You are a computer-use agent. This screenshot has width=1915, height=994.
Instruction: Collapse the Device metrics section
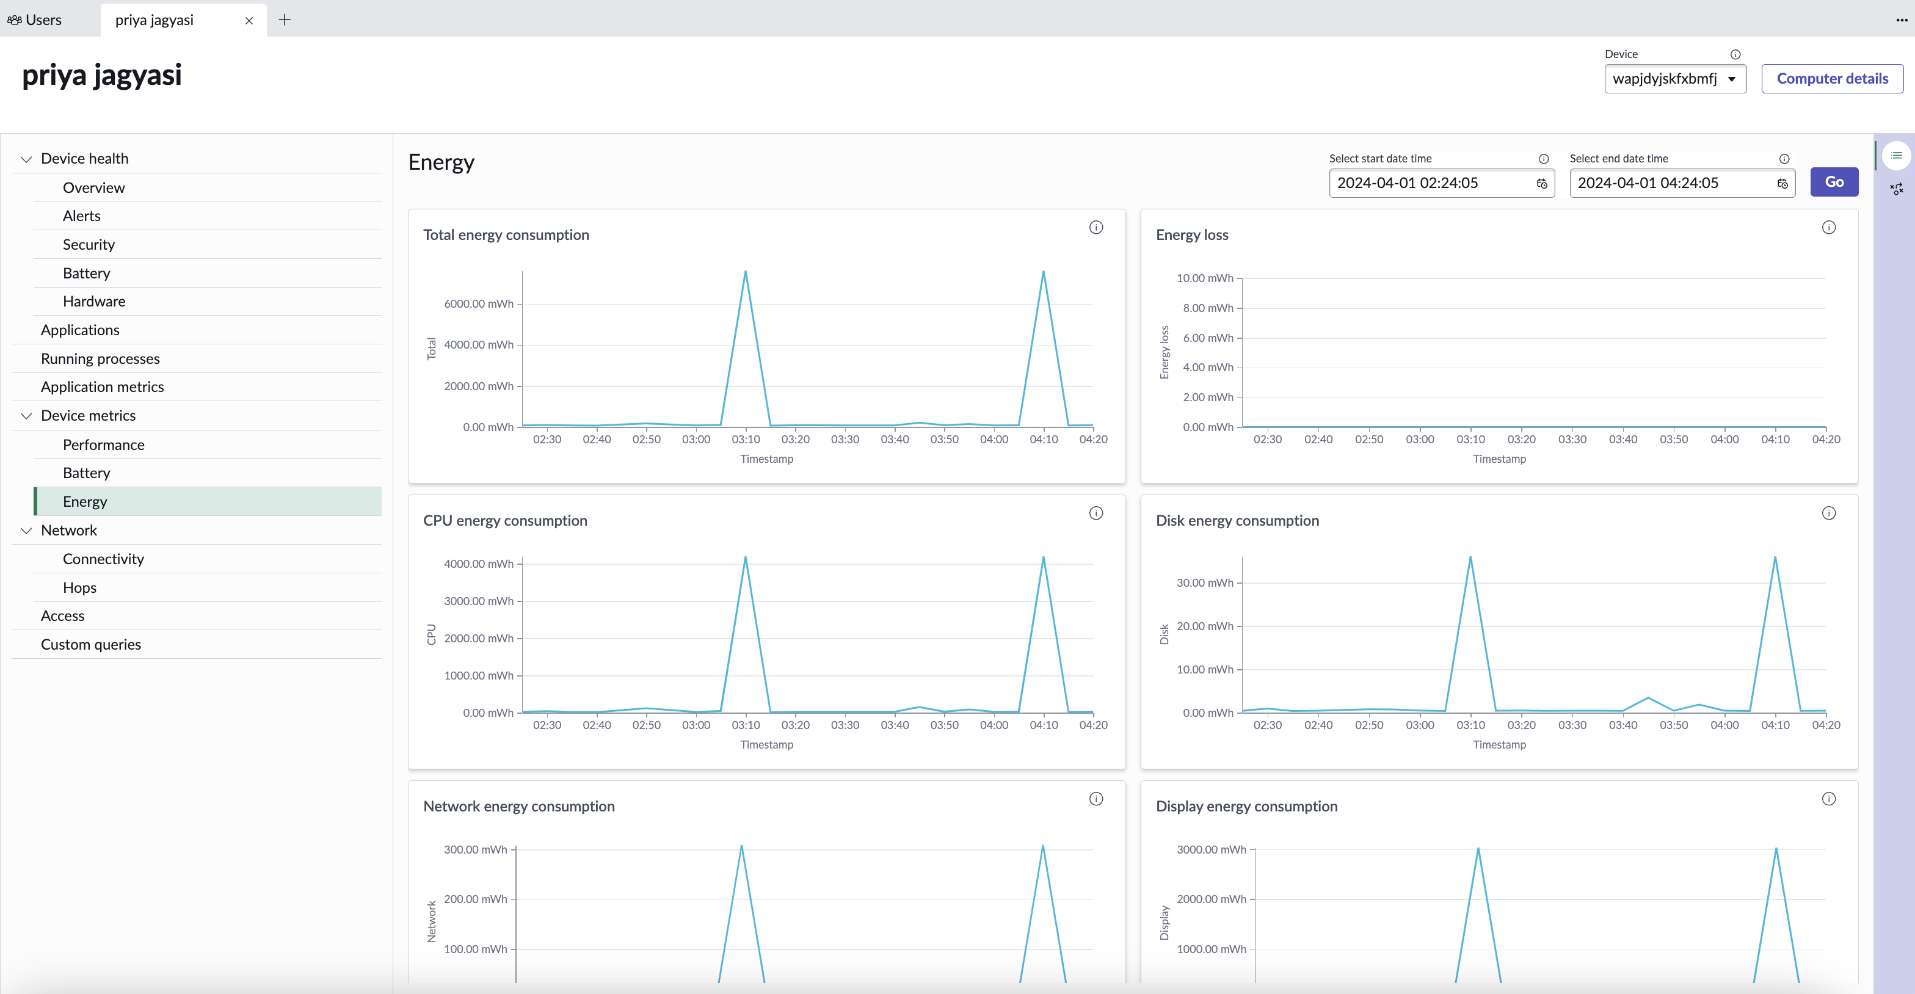pos(26,416)
